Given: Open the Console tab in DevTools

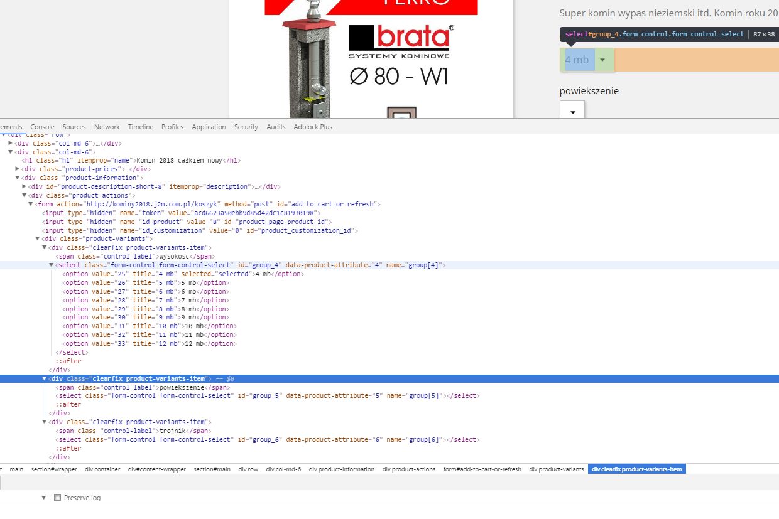Looking at the screenshot, I should 42,127.
